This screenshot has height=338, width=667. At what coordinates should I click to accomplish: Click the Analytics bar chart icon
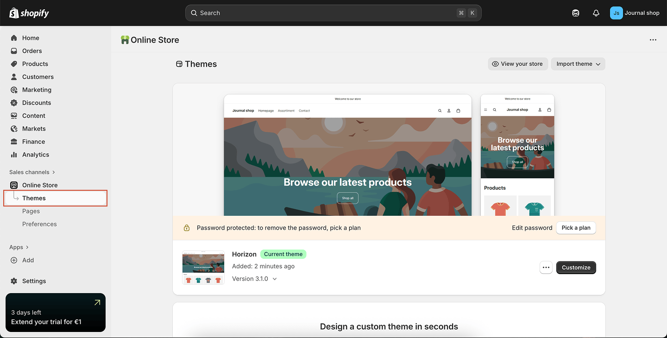[14, 155]
